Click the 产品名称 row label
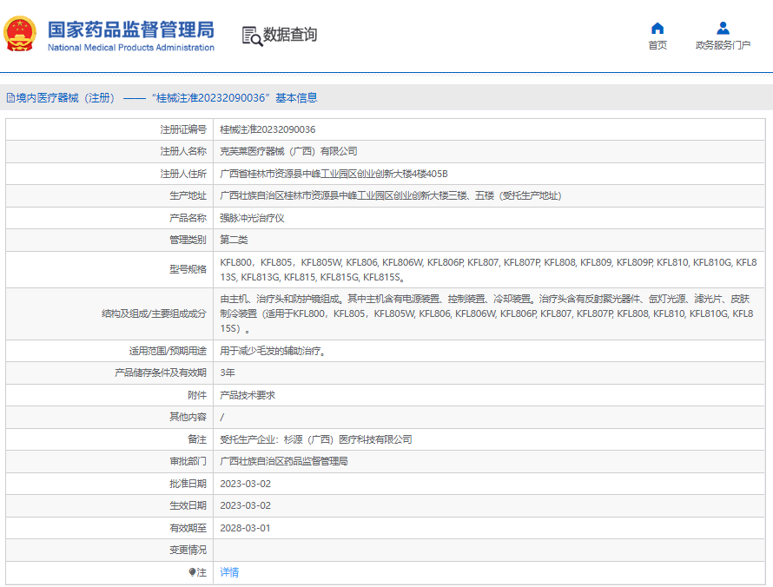773x587 pixels. click(188, 218)
